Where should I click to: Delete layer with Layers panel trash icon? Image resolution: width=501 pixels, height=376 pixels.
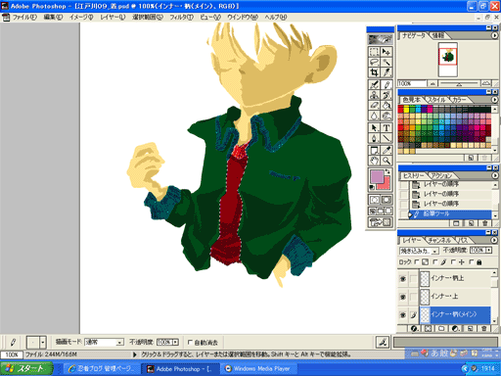pos(484,328)
